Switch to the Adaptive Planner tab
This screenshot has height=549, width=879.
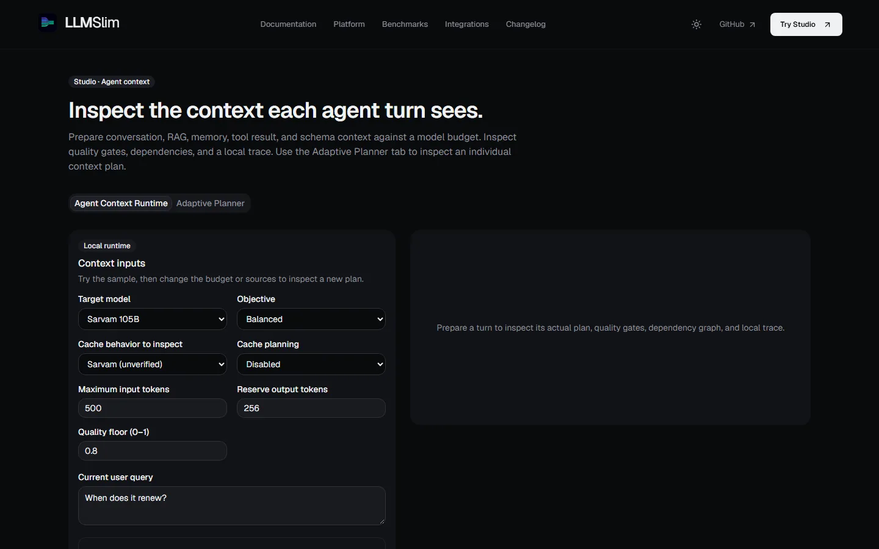[x=211, y=203]
